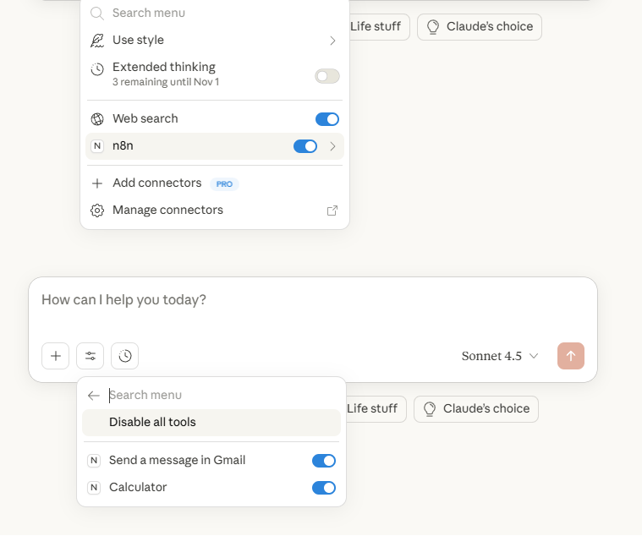Viewport: 642px width, 536px height.
Task: Toggle off Send a message in Gmail
Action: coord(323,461)
